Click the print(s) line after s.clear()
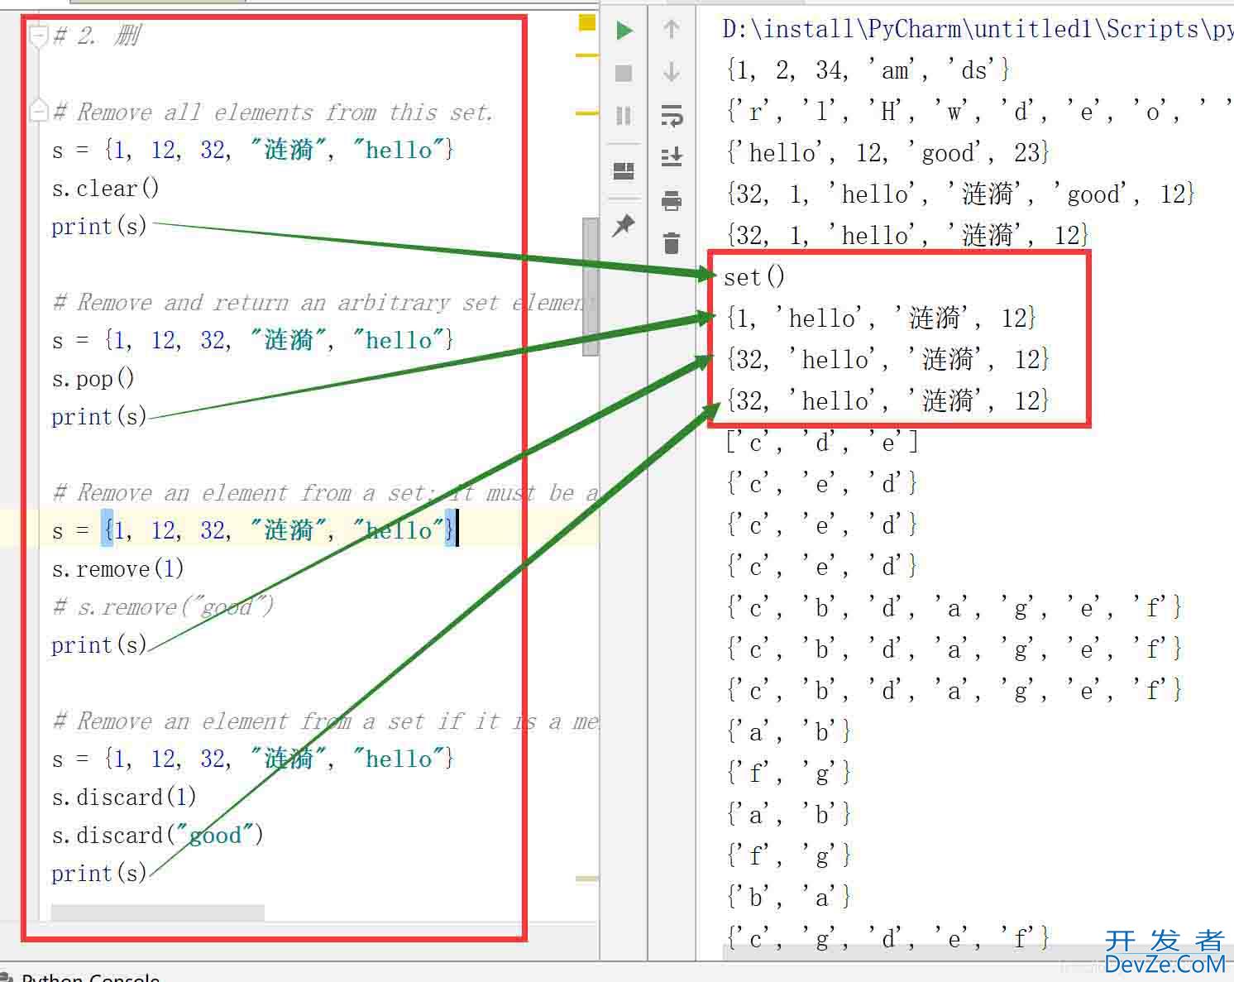The width and height of the screenshot is (1234, 982). tap(99, 227)
